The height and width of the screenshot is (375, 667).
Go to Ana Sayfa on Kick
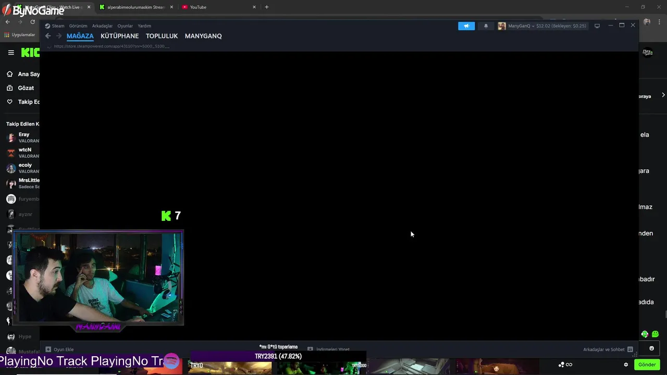pyautogui.click(x=23, y=74)
